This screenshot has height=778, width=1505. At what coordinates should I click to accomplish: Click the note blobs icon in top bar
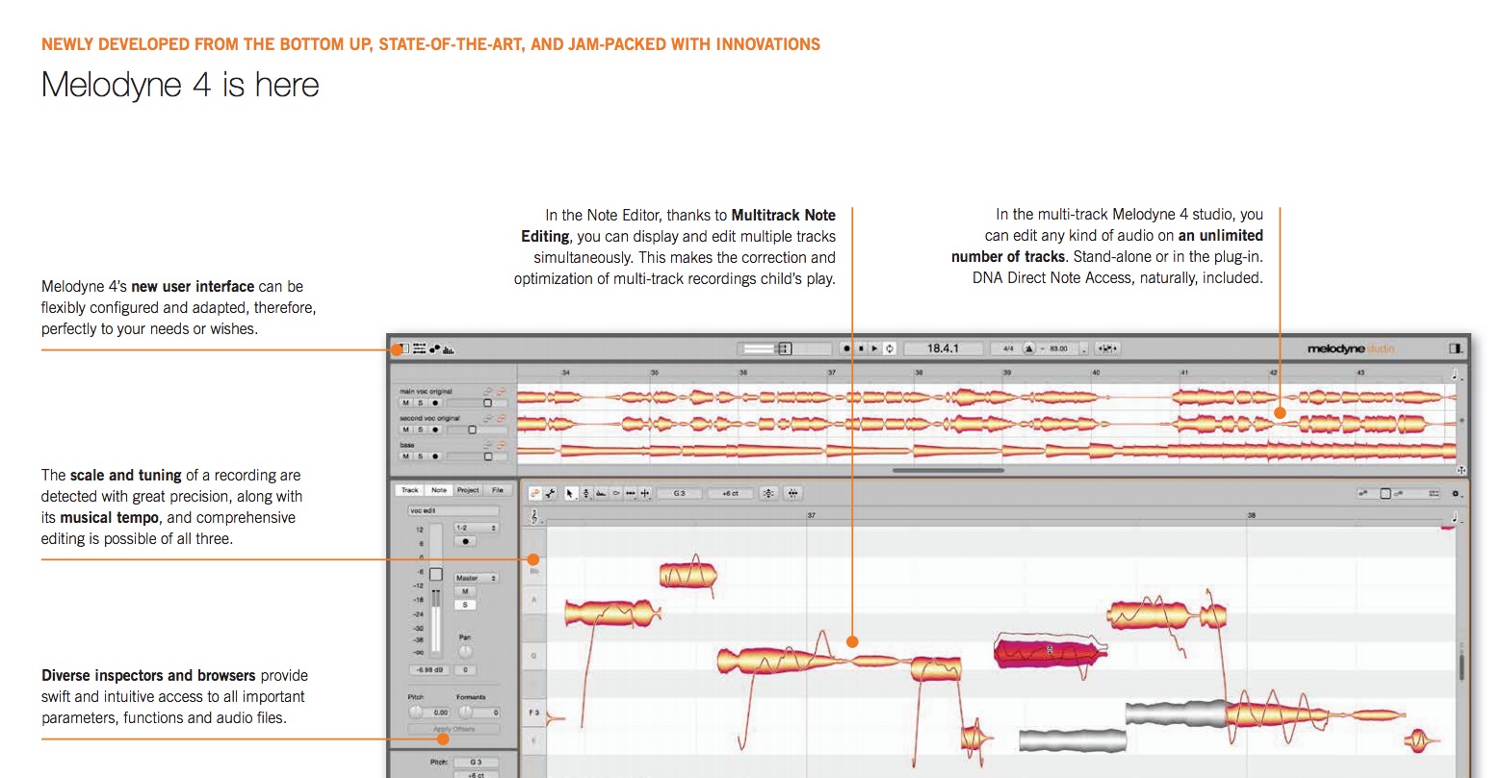click(434, 349)
